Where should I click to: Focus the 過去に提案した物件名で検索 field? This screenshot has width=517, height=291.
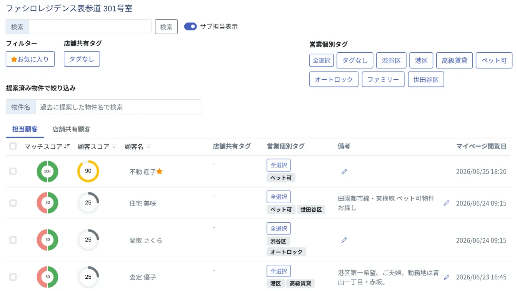pyautogui.click(x=118, y=107)
